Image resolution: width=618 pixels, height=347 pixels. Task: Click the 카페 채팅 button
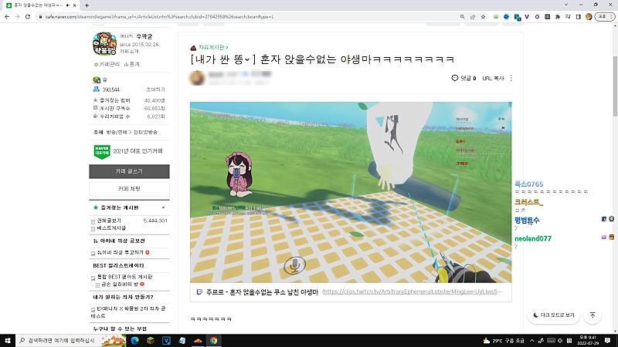[x=129, y=189]
